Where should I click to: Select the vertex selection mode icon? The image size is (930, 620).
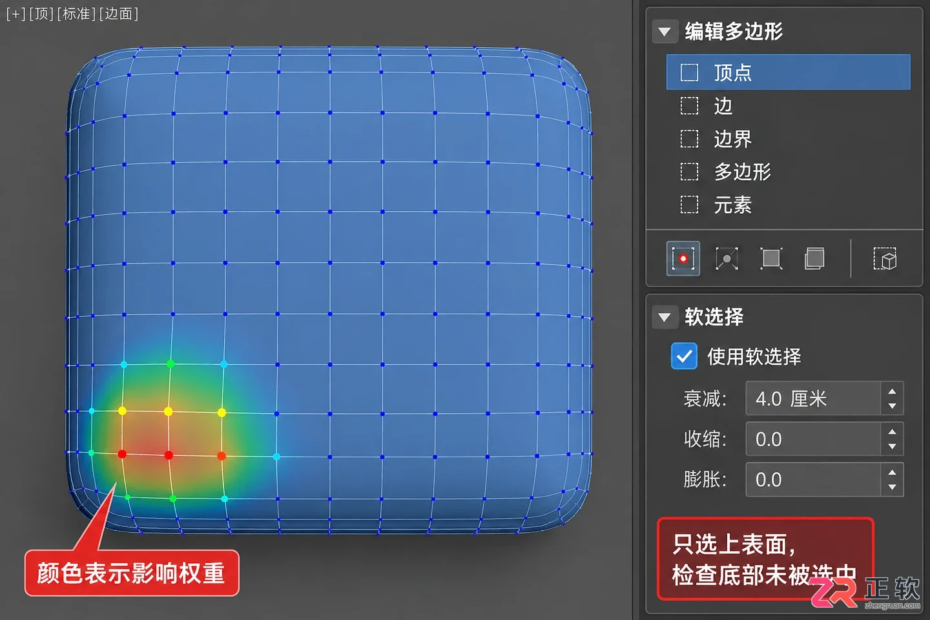click(x=683, y=259)
